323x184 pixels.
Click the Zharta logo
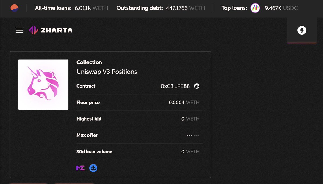[x=51, y=30]
